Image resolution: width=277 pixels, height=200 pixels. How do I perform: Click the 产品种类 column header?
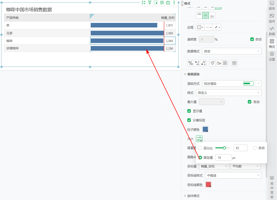[47, 18]
